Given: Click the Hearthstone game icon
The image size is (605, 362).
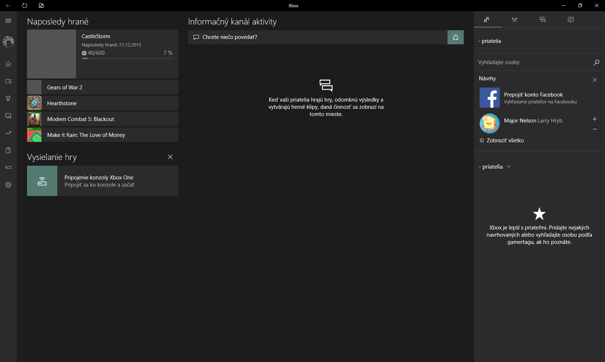Looking at the screenshot, I should [34, 103].
